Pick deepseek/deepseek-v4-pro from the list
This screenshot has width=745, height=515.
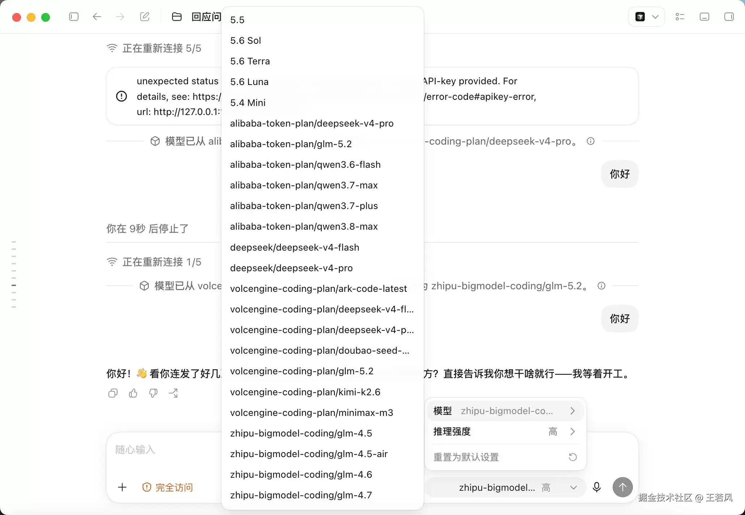coord(322,268)
